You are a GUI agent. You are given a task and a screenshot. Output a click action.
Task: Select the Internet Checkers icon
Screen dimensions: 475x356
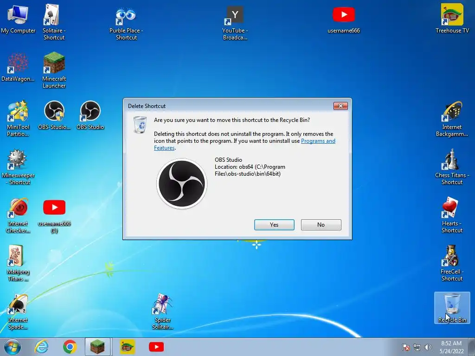[18, 216]
